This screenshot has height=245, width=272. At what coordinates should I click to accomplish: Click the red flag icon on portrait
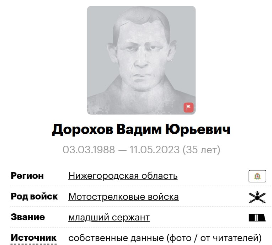[x=188, y=108]
